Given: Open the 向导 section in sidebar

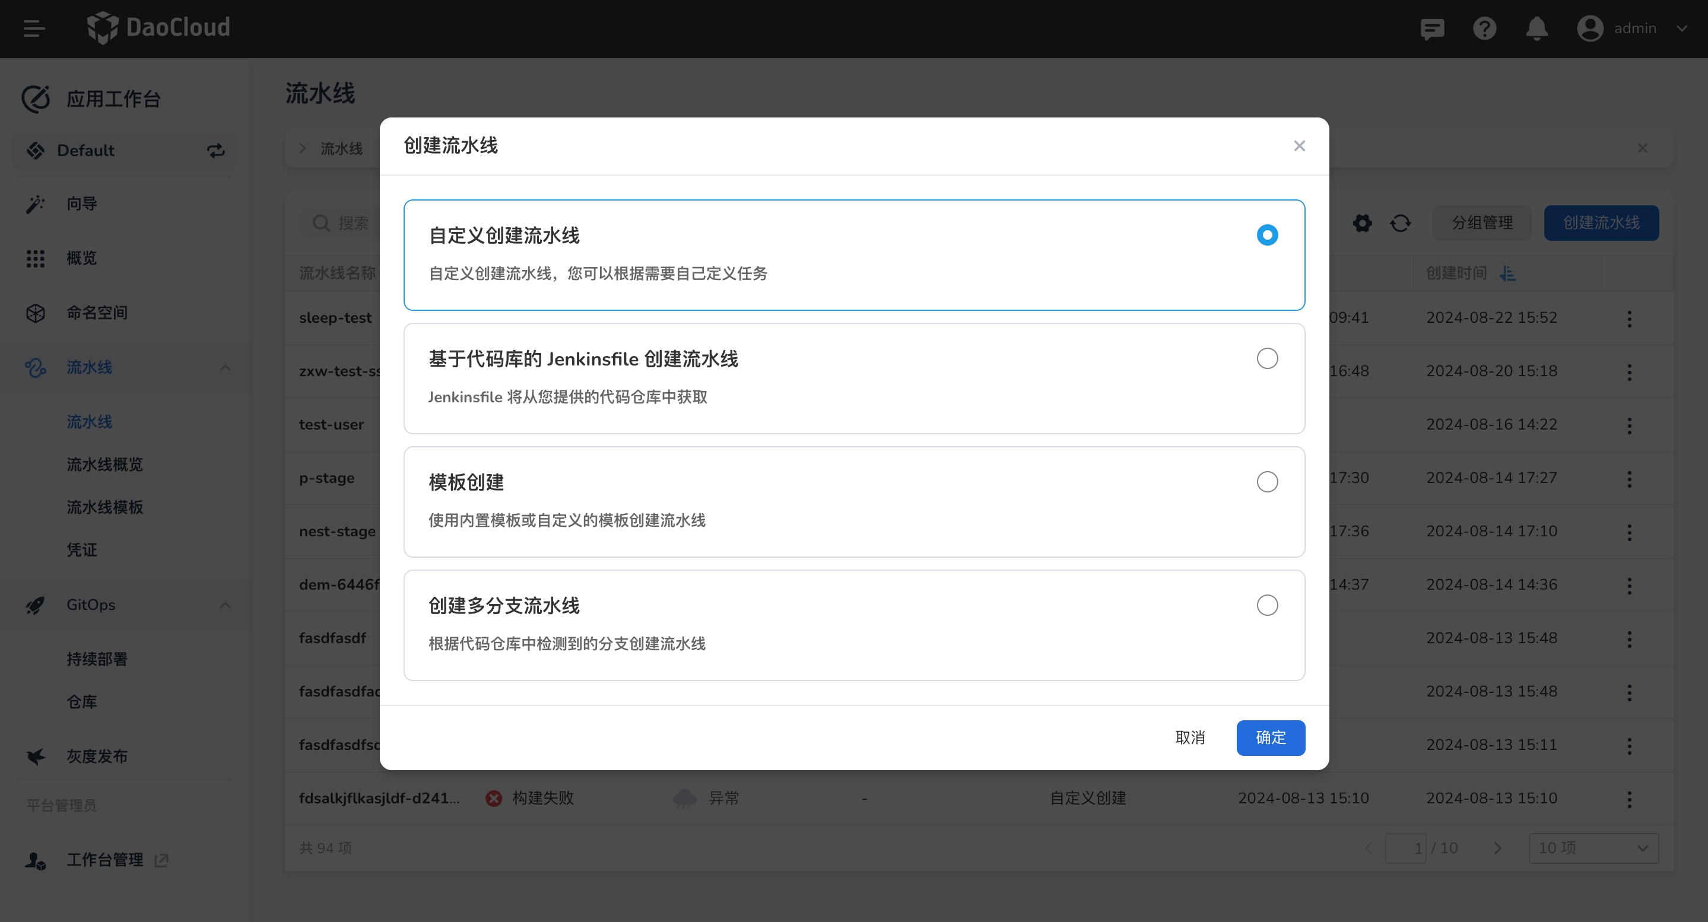Looking at the screenshot, I should click(x=81, y=204).
